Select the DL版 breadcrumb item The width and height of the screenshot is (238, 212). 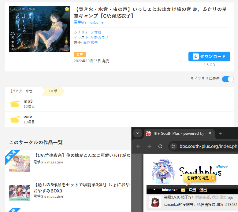click(53, 91)
